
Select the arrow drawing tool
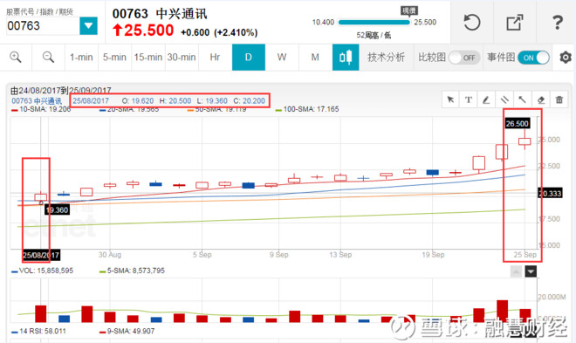point(522,99)
